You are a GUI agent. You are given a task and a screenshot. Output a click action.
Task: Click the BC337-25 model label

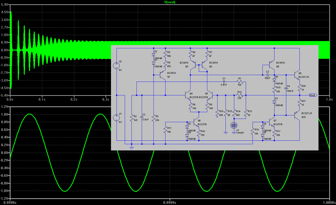click(304, 77)
